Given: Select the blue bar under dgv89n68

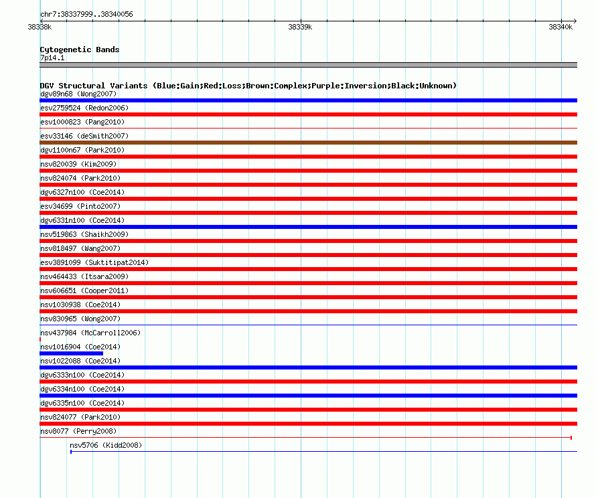Looking at the screenshot, I should [308, 100].
